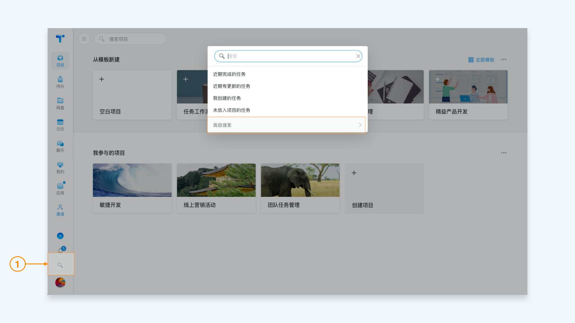This screenshot has height=323, width=575.
Task: Clear the search popup with the X button
Action: pyautogui.click(x=358, y=56)
